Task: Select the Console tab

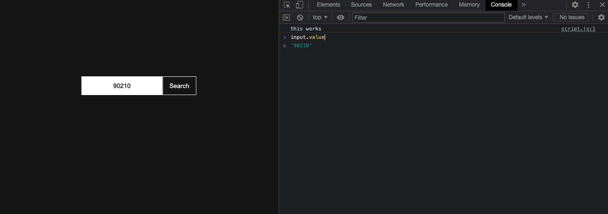Action: click(x=501, y=5)
